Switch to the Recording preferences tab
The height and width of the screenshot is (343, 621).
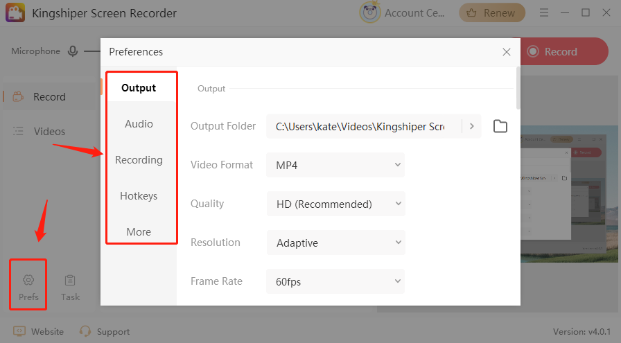139,160
